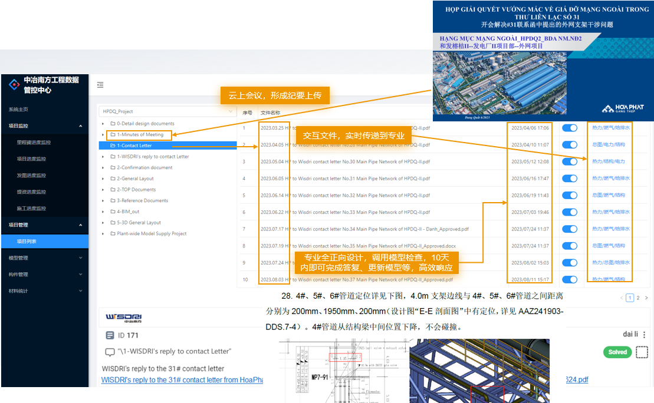This screenshot has width=654, height=403.
Task: Expand the 2-Confirmation document folder arrow
Action: (103, 167)
